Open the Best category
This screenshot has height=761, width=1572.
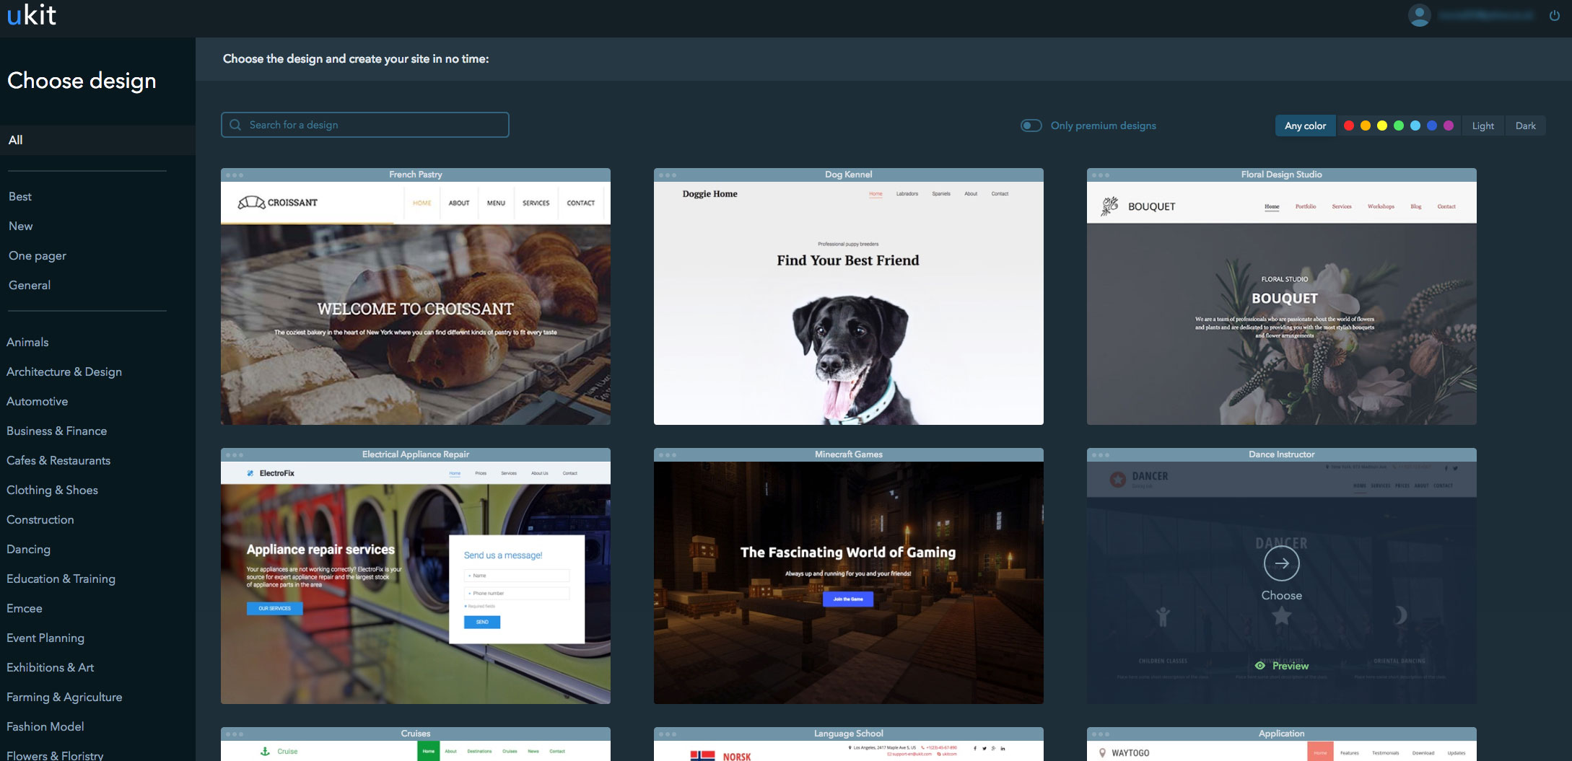coord(20,197)
